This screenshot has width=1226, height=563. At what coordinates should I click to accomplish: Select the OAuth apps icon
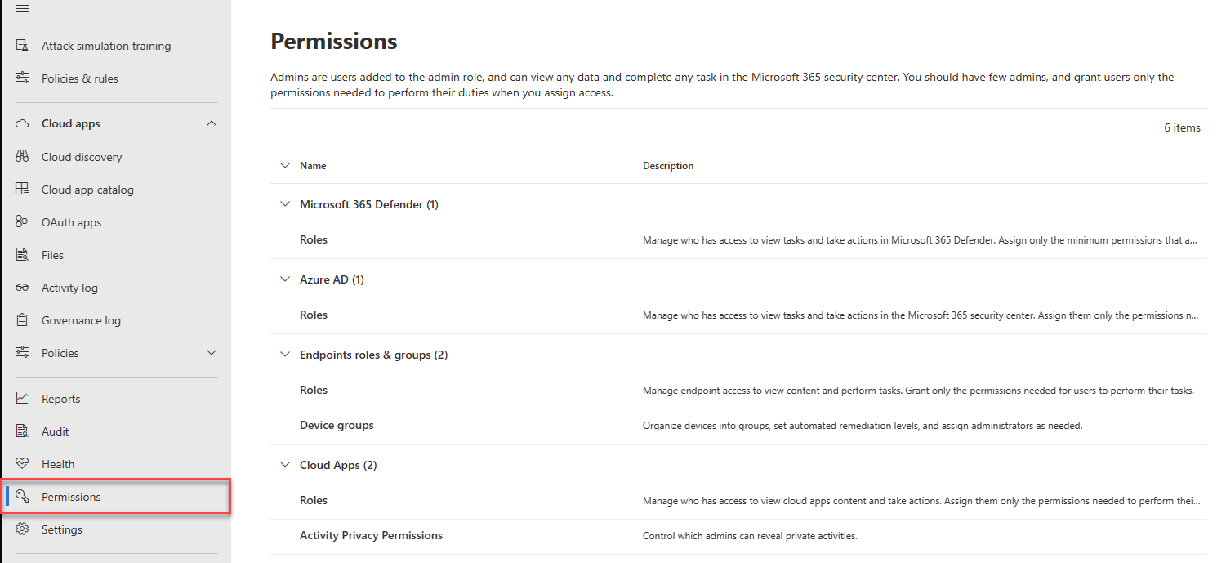click(x=22, y=222)
